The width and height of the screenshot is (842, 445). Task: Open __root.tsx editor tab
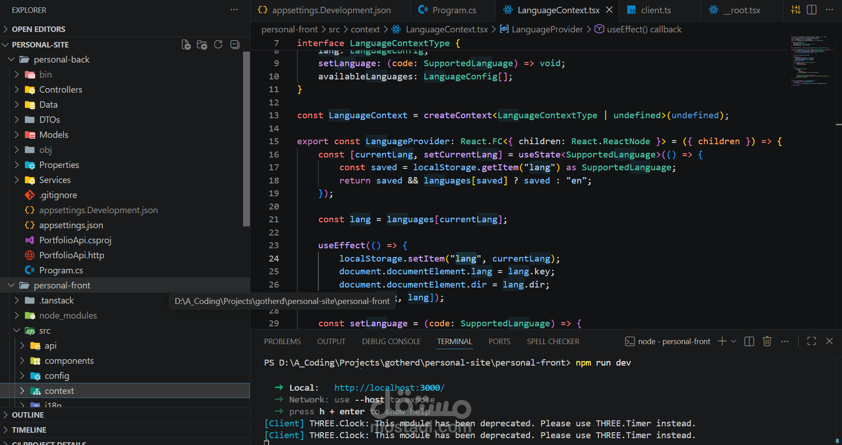pyautogui.click(x=741, y=10)
